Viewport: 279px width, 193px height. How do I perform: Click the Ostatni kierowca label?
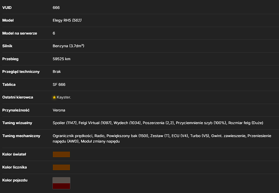(18, 97)
